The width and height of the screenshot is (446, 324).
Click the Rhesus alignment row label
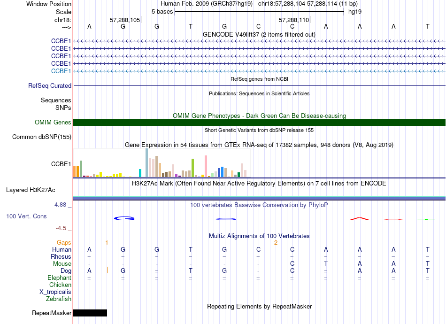coord(61,256)
